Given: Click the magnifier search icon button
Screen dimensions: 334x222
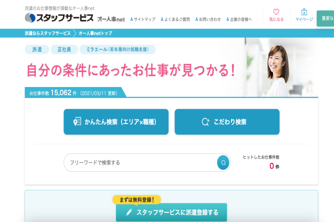Looking at the screenshot, I should tap(223, 162).
